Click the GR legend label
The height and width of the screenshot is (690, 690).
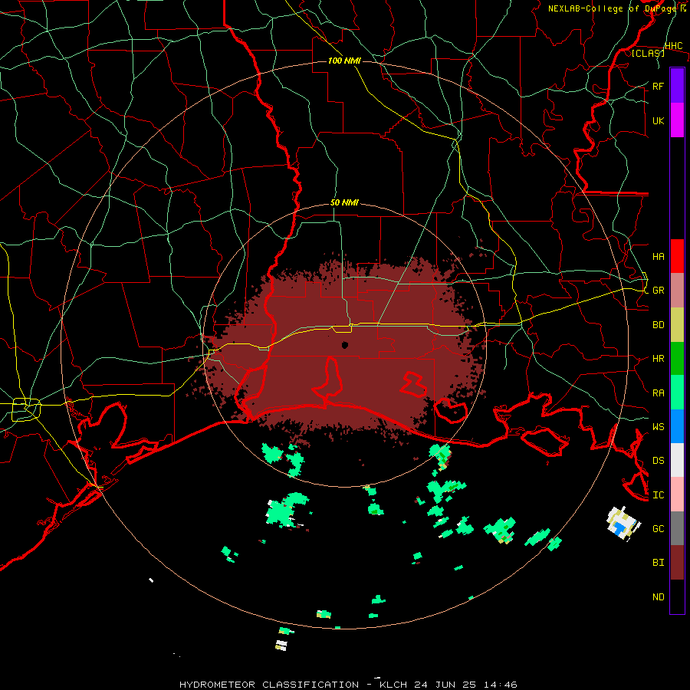658,291
